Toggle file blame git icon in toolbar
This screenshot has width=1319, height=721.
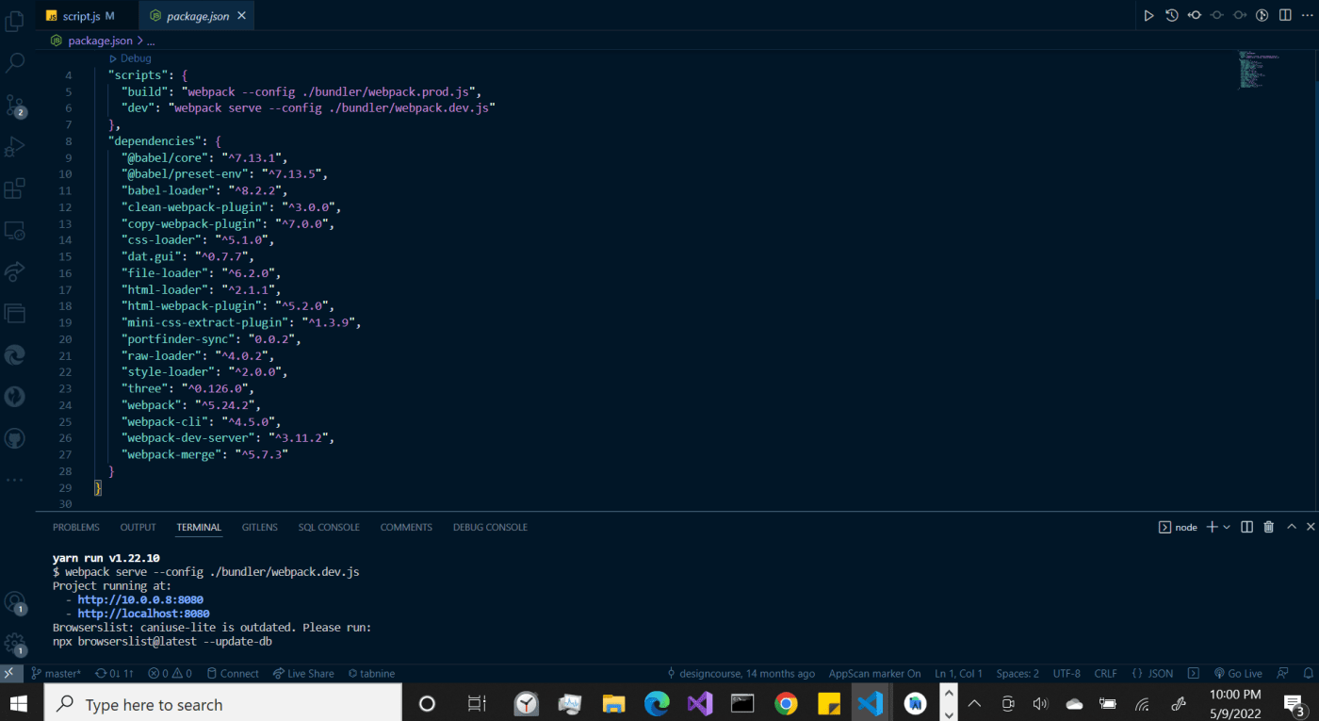(1262, 15)
